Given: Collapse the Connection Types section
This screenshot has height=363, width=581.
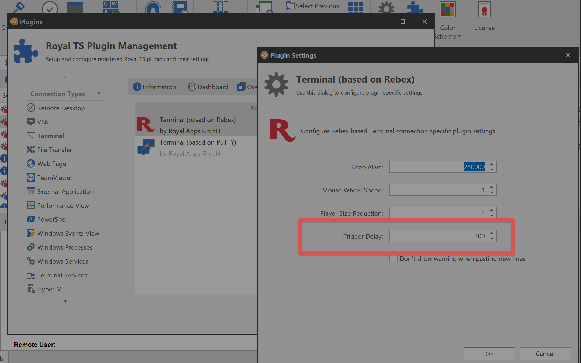Looking at the screenshot, I should (x=99, y=93).
